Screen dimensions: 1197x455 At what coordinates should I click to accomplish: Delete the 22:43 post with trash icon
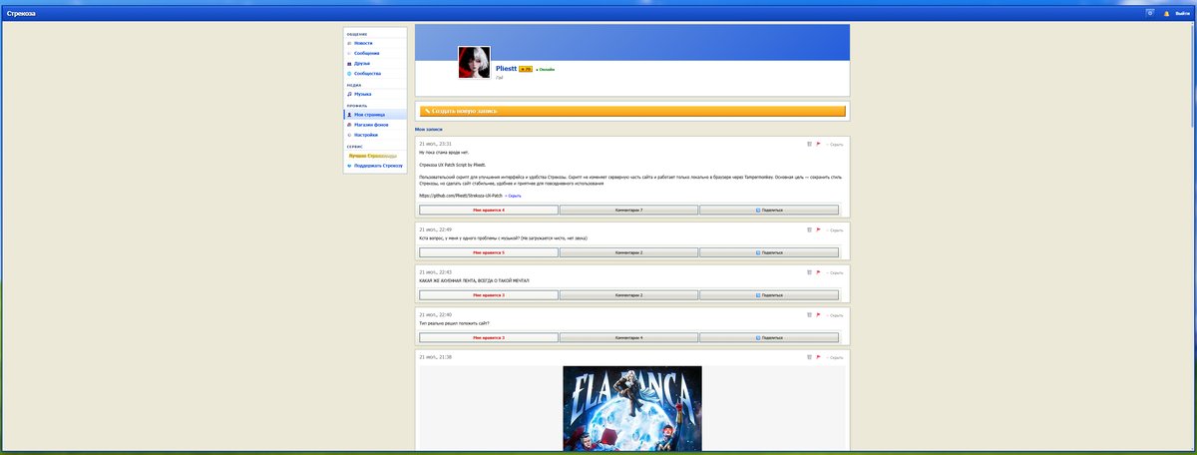[809, 272]
